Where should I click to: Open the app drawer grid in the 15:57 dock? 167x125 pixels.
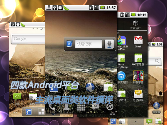(x=81, y=107)
